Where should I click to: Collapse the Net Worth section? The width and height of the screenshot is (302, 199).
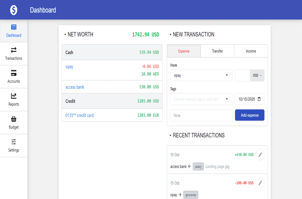pos(65,35)
